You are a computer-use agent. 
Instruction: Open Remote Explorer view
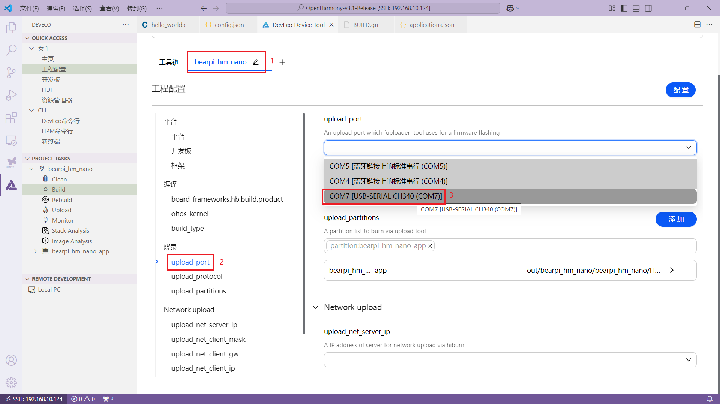tap(11, 141)
